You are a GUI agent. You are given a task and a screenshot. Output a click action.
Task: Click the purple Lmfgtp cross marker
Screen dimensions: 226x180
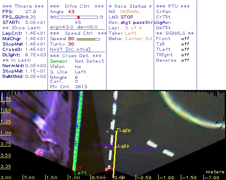tap(135, 149)
